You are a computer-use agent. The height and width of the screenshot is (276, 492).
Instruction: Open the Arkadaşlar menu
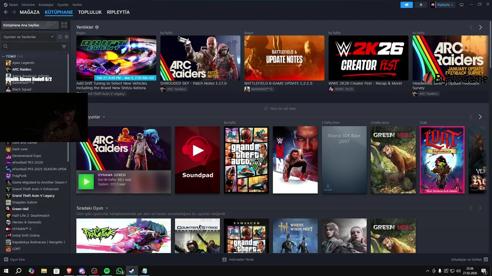[x=46, y=5]
